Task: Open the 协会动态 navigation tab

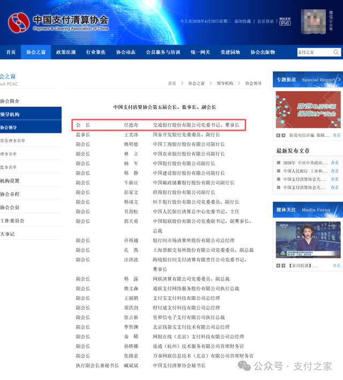Action: click(x=126, y=52)
